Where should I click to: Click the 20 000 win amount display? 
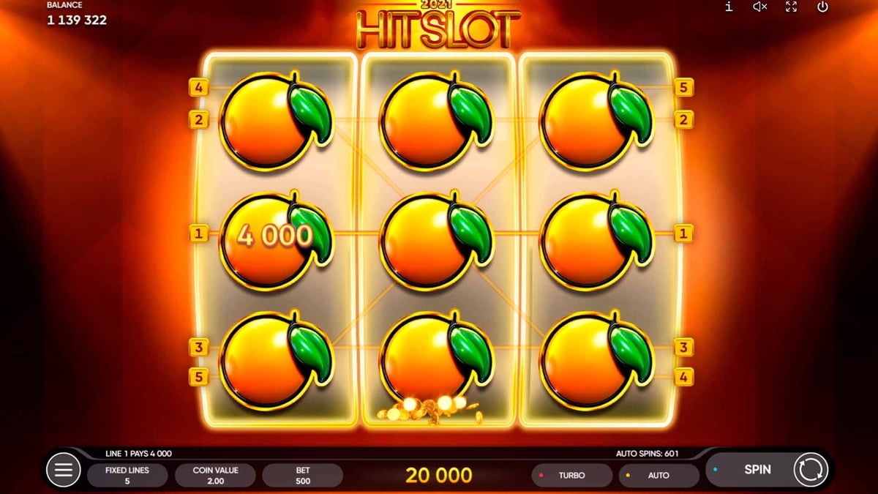439,476
